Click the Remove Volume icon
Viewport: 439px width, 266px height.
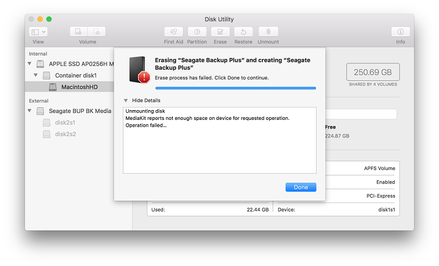(x=97, y=32)
